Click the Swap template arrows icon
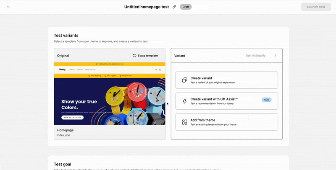336x170 pixels. [135, 55]
